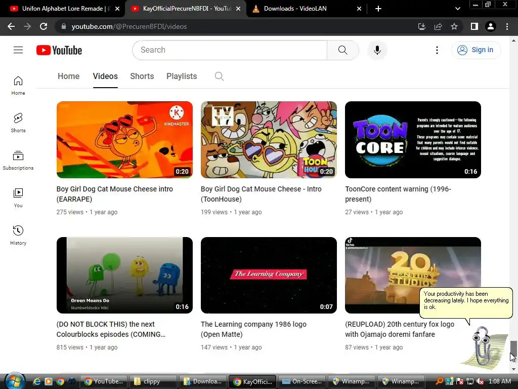Open ToonCore content warning thumbnail

click(413, 140)
